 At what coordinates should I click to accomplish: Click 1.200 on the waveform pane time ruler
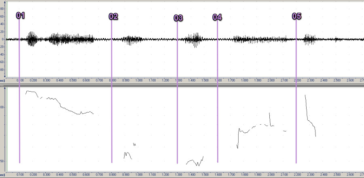tap(165, 80)
